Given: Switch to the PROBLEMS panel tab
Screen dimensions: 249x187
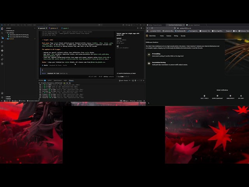Looking at the screenshot, I should [42, 81].
